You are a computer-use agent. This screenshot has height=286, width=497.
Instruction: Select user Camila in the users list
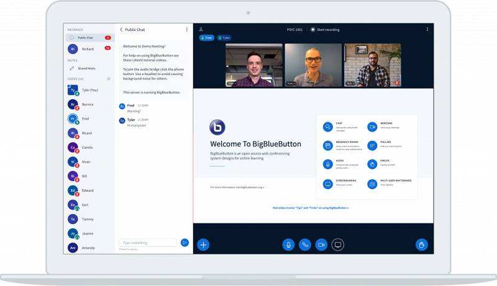pos(90,148)
